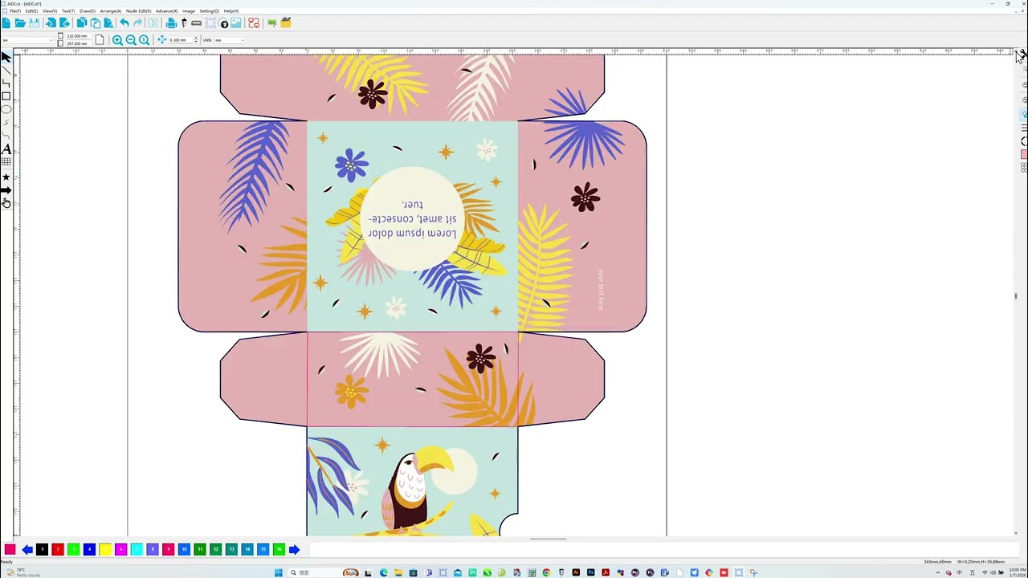Select the arrow pointer tool

(6, 57)
